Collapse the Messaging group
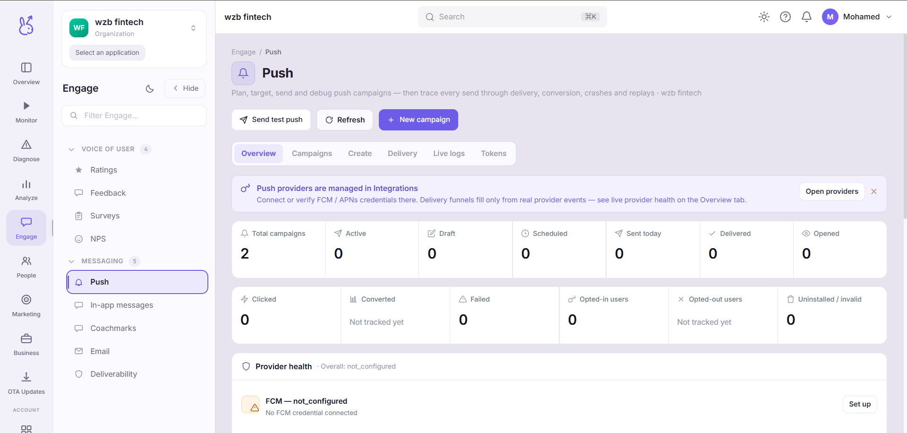 coord(71,261)
